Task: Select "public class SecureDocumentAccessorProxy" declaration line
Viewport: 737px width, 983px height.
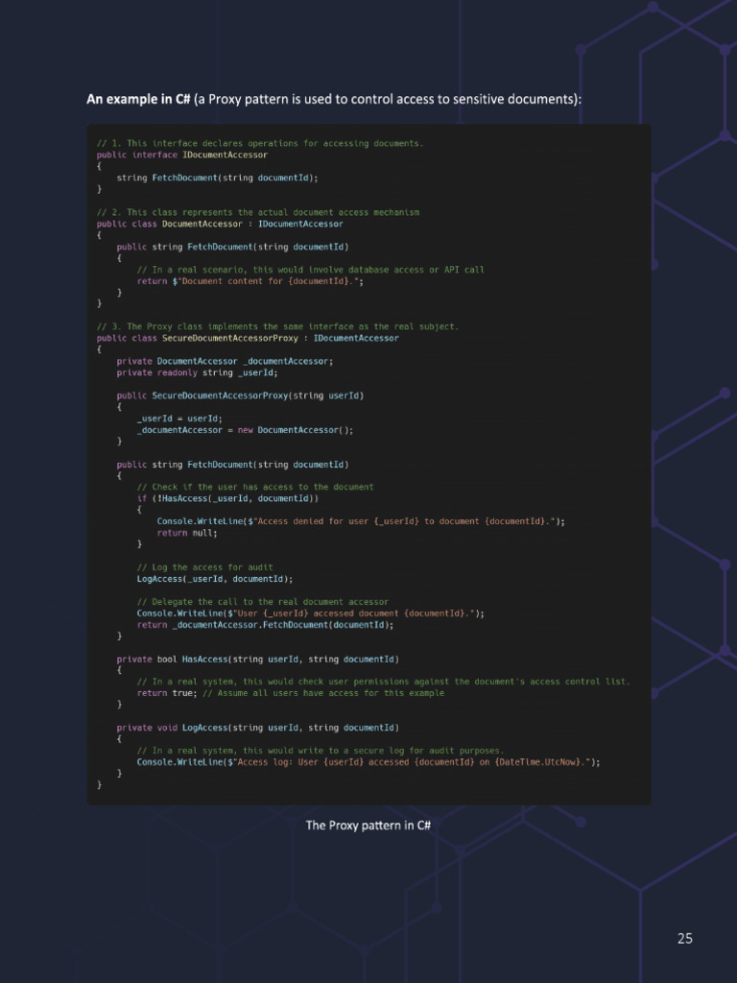Action: point(248,339)
